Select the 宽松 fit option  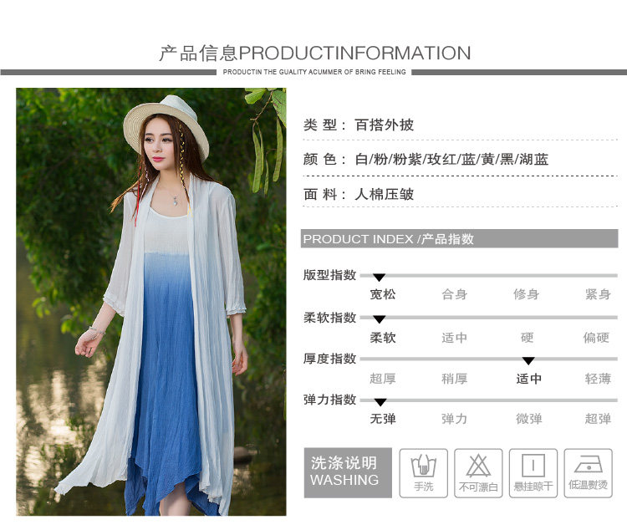coord(383,295)
